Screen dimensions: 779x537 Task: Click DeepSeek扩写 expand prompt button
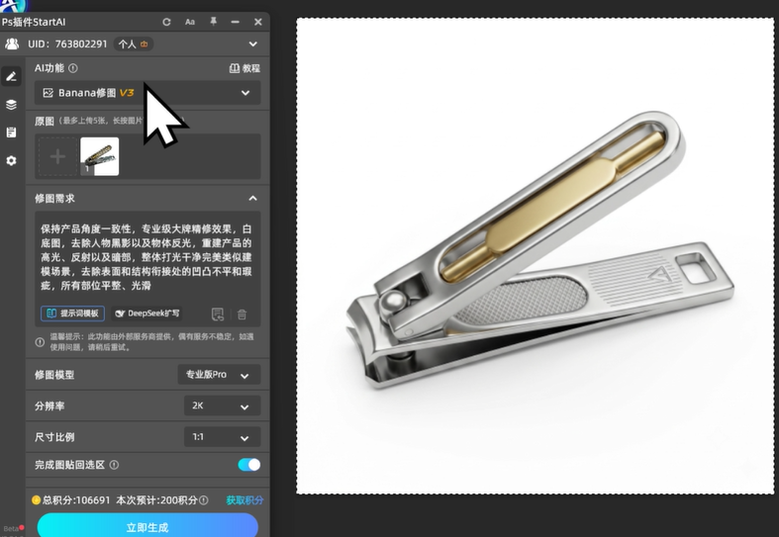pyautogui.click(x=147, y=313)
